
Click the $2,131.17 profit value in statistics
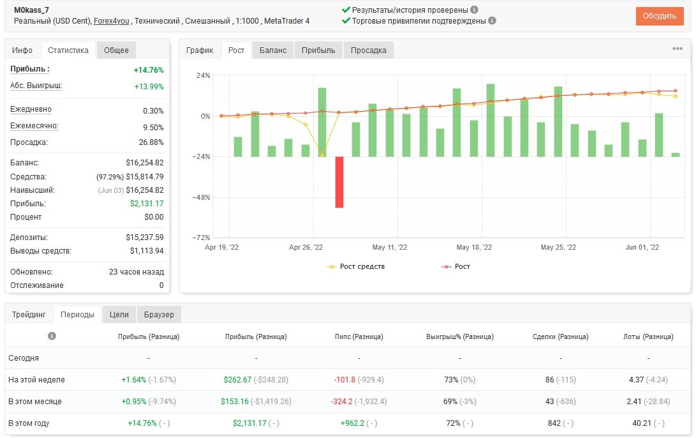[x=147, y=204]
